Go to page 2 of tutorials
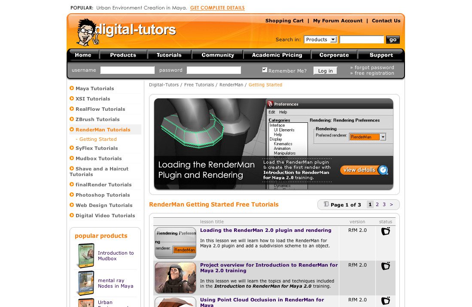The height and width of the screenshot is (307, 472). point(377,204)
